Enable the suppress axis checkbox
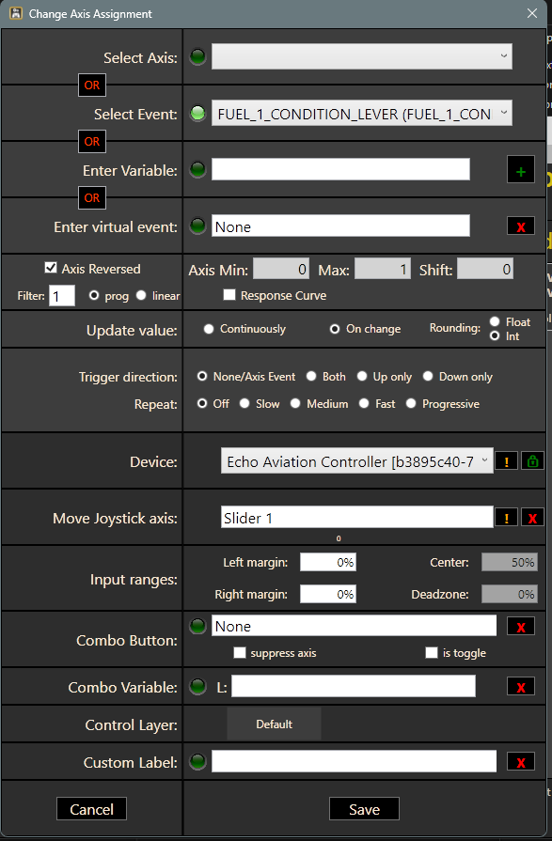Viewport: 552px width, 841px height. (240, 653)
